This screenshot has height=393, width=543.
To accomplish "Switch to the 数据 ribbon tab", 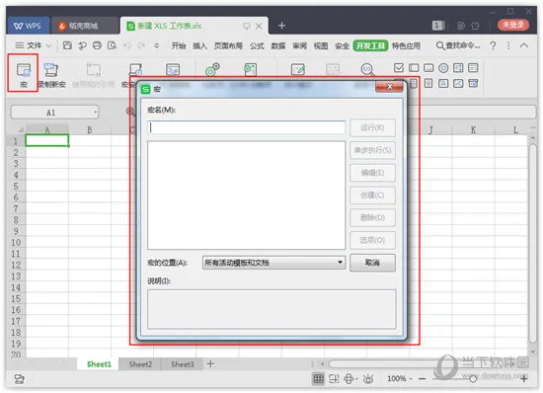I will [x=278, y=45].
